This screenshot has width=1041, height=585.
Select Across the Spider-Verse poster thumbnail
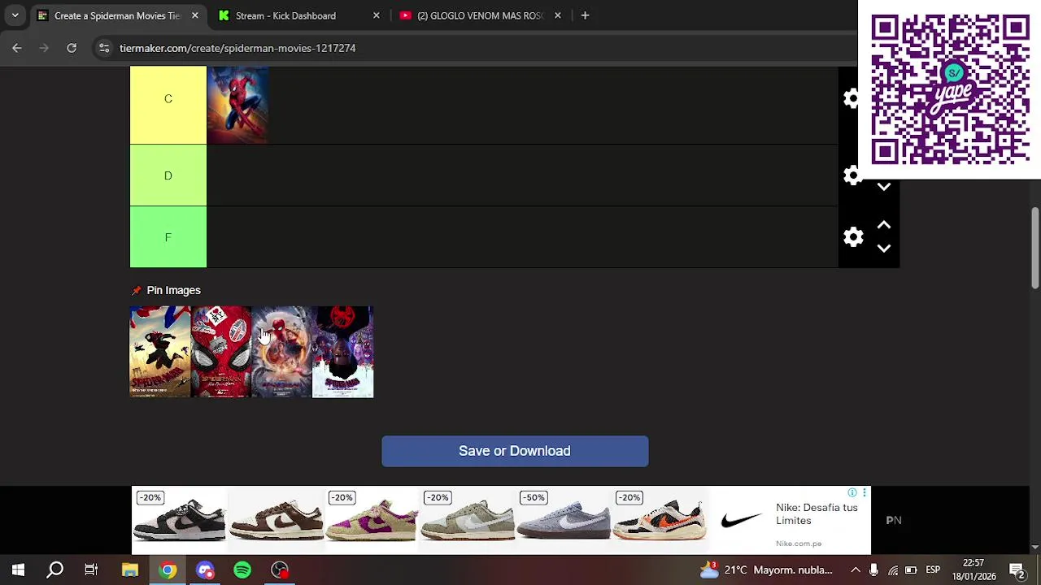point(343,352)
